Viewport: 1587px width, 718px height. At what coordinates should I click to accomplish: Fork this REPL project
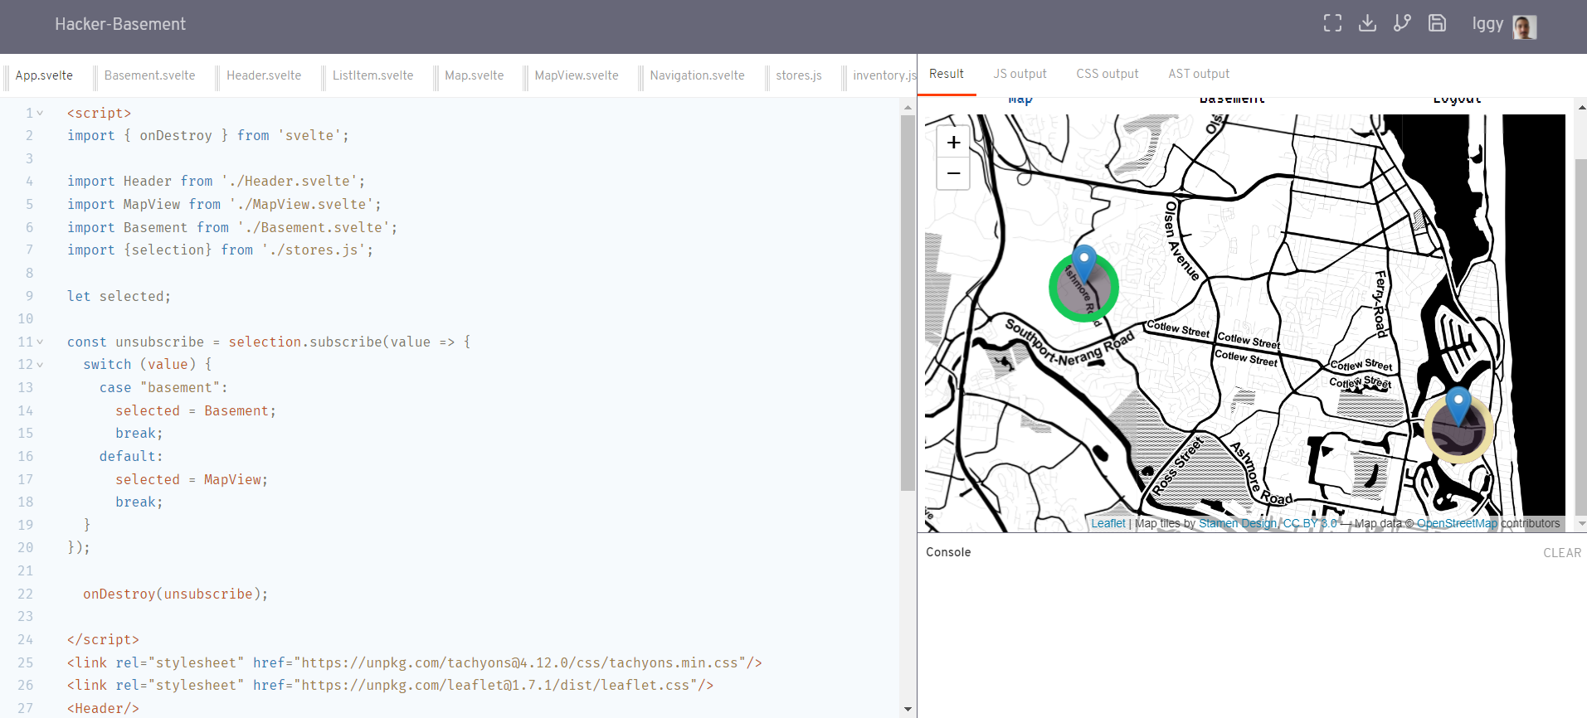(1402, 23)
